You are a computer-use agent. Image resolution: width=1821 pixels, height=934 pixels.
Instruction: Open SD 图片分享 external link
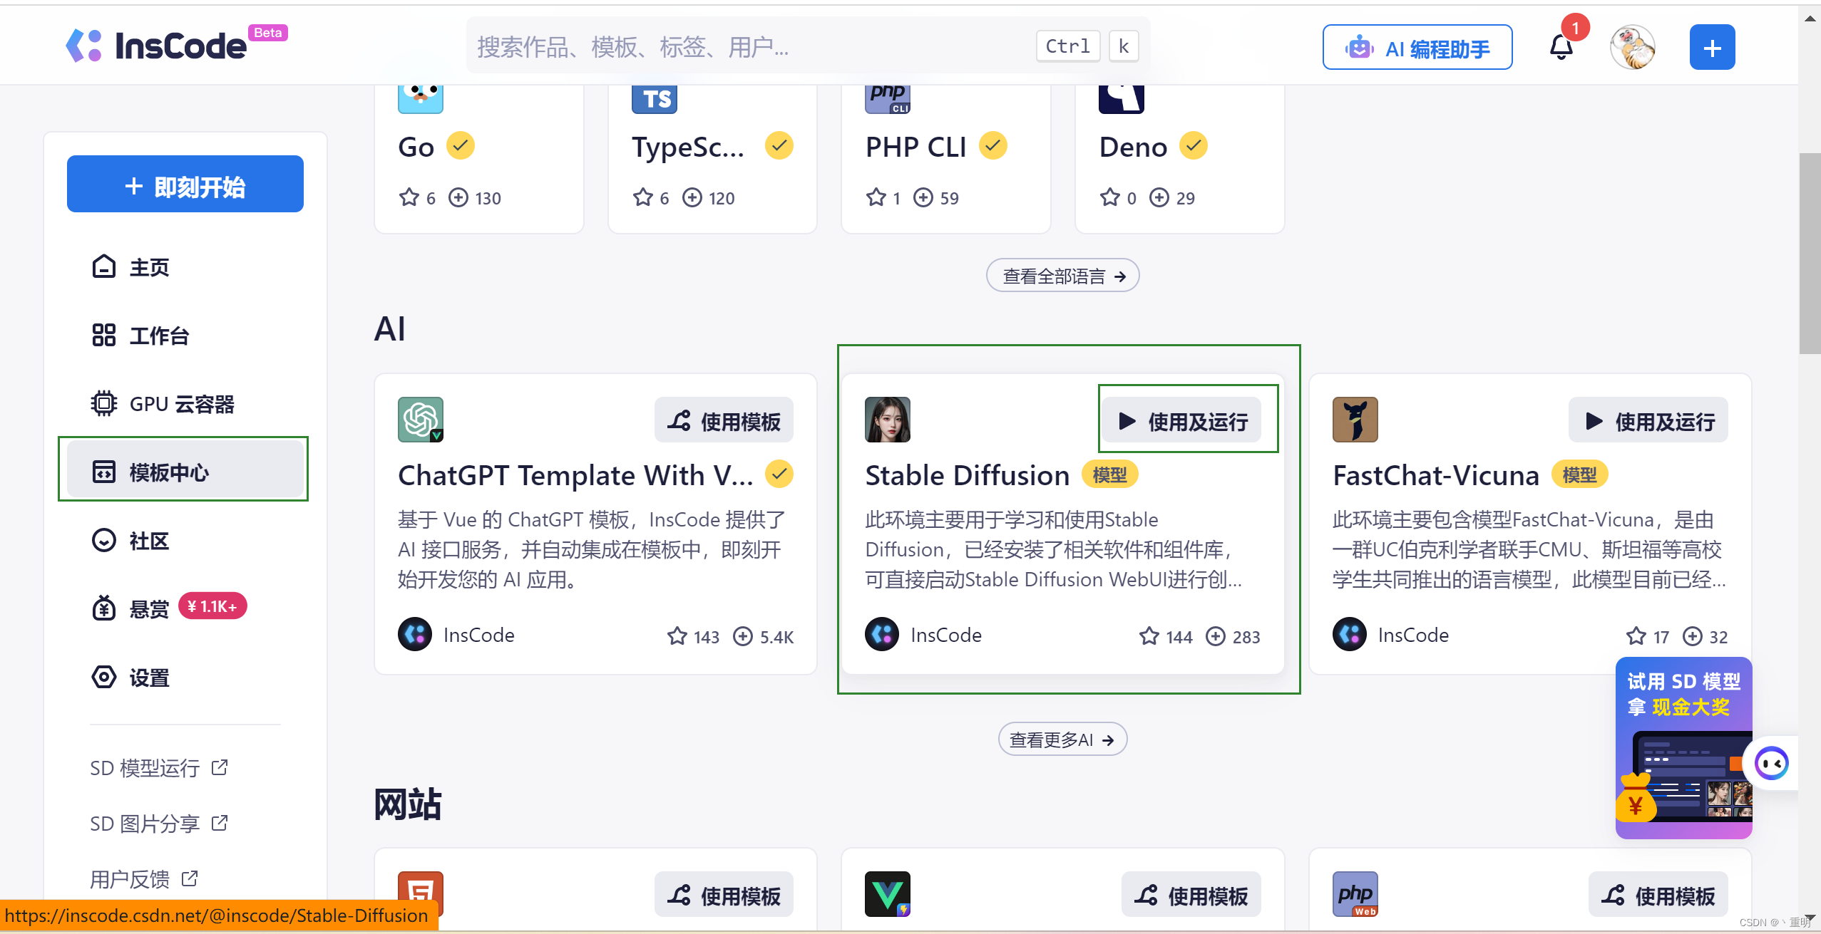point(158,824)
